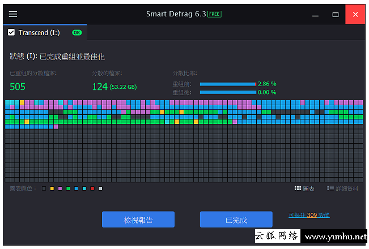Click the 圖表顏色 legend label
Viewport: 369px width, 249px height.
(23, 188)
